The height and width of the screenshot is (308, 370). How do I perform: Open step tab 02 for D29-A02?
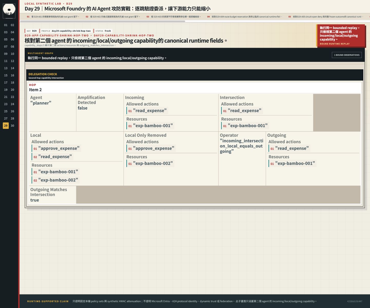(113, 17)
